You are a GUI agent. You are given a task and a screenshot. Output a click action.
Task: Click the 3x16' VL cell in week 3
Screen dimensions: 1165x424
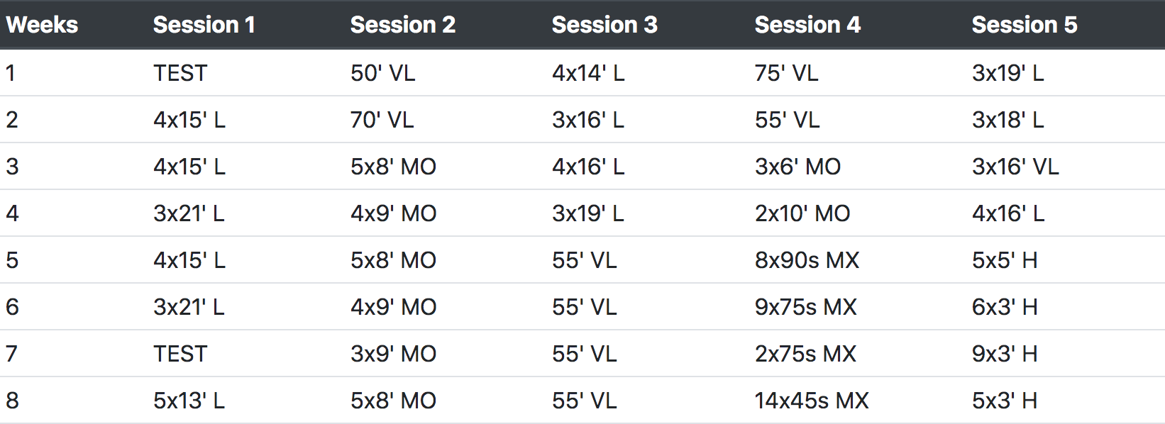(1015, 167)
